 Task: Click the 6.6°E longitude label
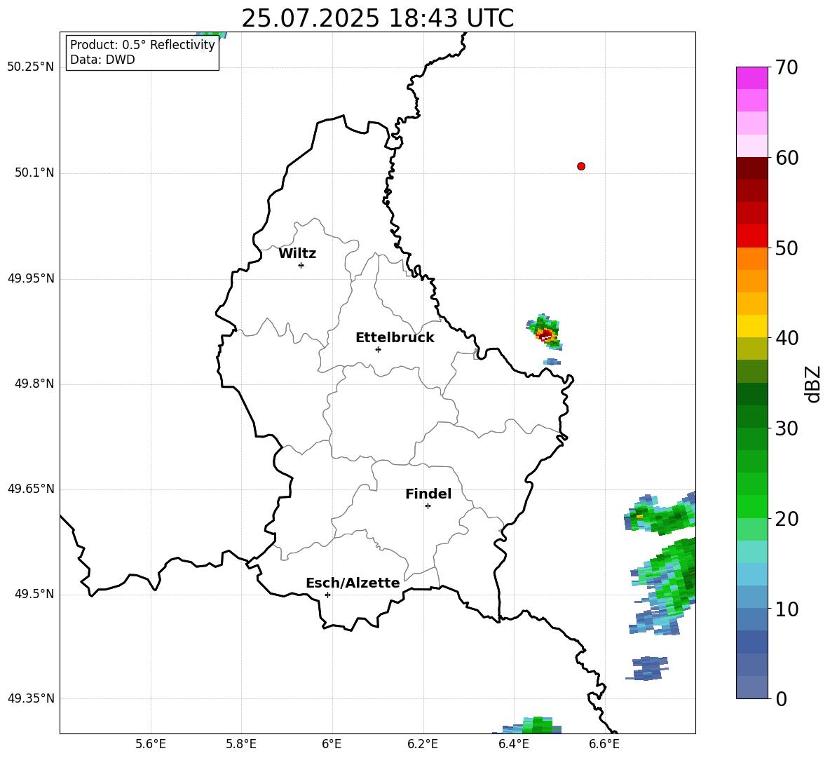coord(604,745)
